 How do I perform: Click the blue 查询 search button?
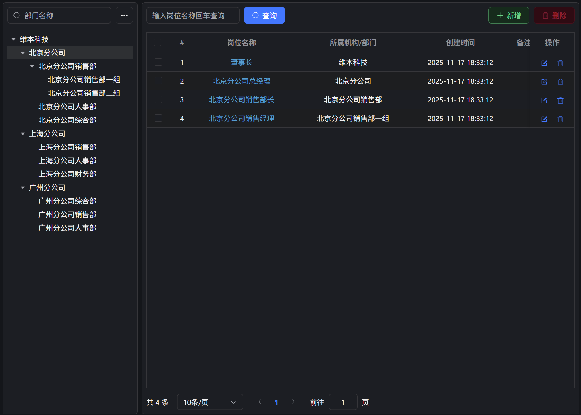[x=264, y=16]
